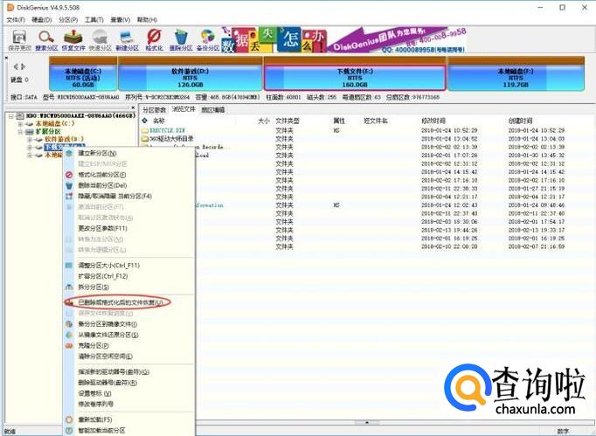Viewport: 596px width, 436px height.
Task: Select the 软件游戏(D:) 120.0GB partition block
Action: point(190,73)
